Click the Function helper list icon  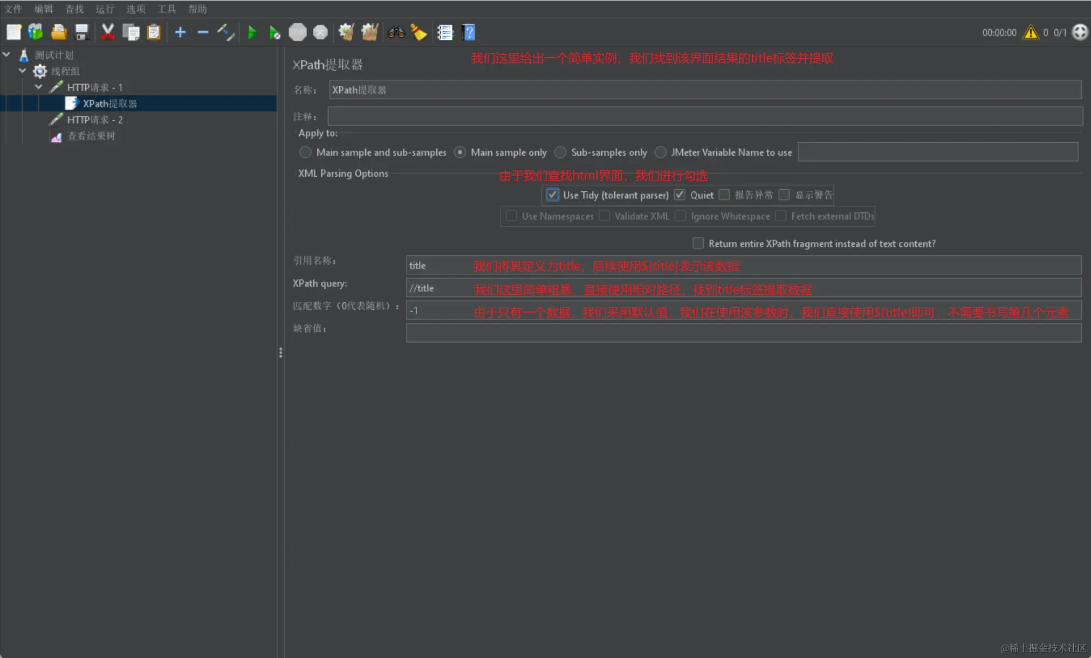point(445,32)
